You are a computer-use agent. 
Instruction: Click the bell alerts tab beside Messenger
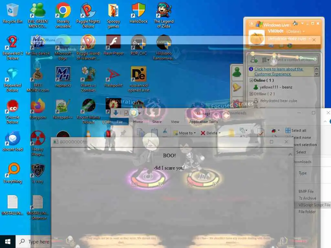point(237,87)
